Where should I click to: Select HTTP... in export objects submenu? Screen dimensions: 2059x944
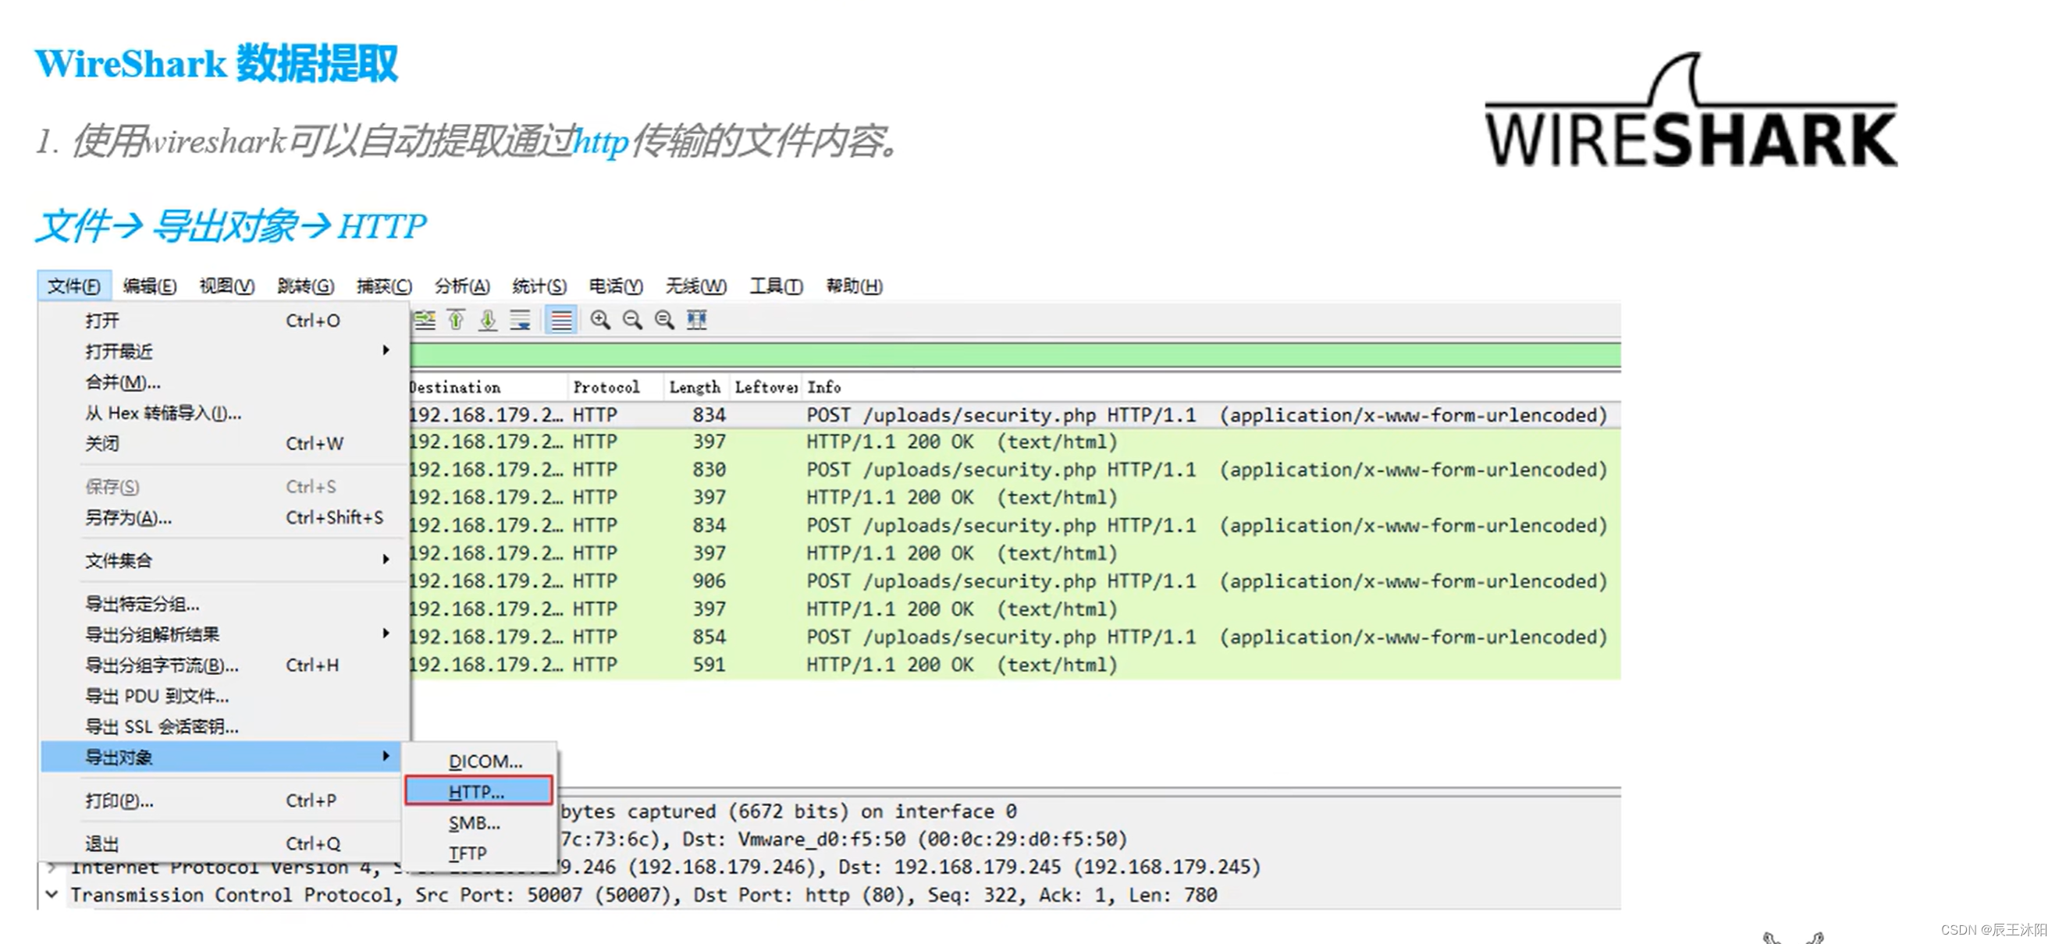tap(478, 792)
